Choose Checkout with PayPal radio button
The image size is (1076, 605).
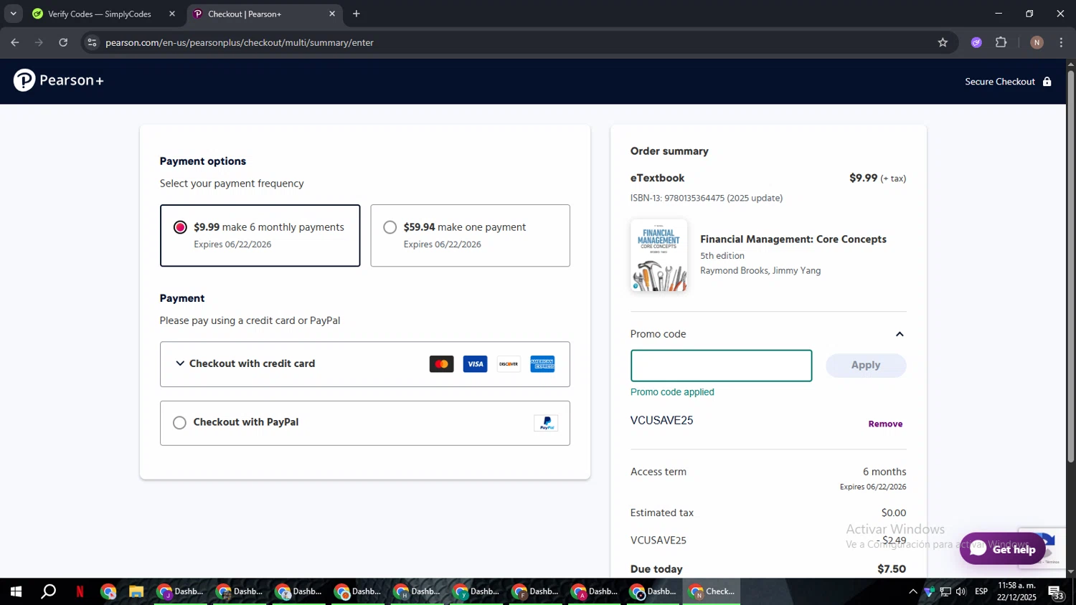tap(180, 423)
